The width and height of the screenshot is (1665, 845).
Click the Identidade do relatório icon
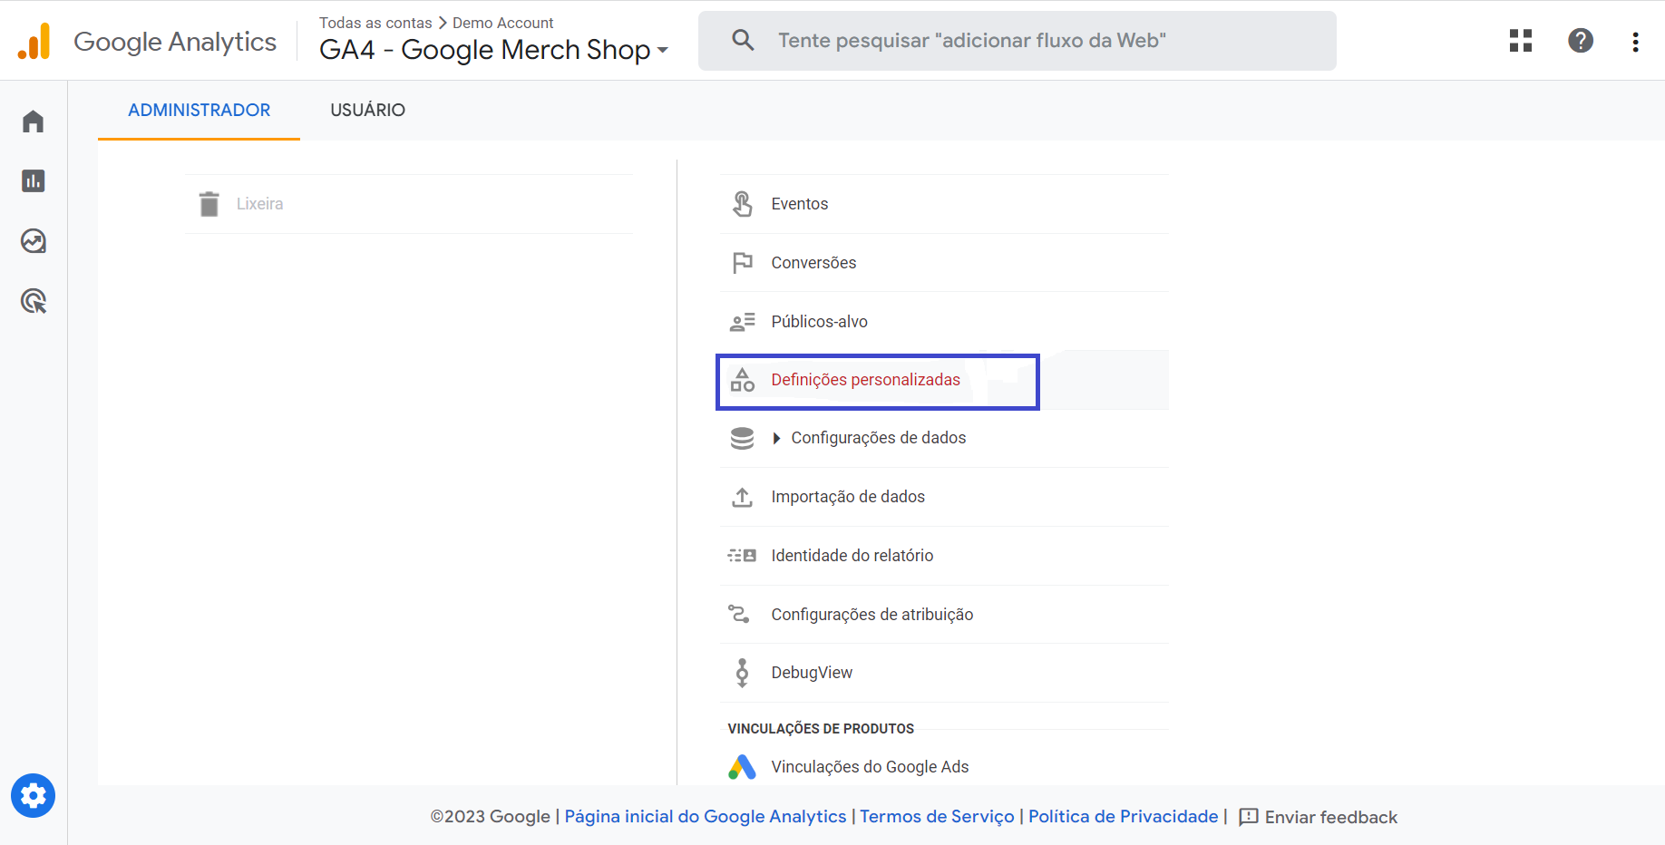[743, 556]
